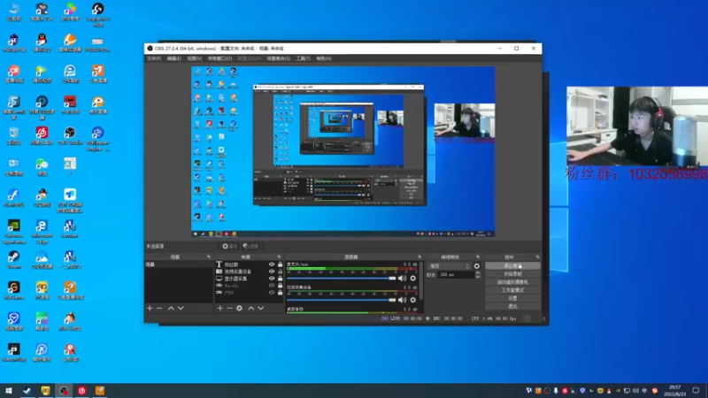Click the 停止推流 streaming button

point(512,266)
